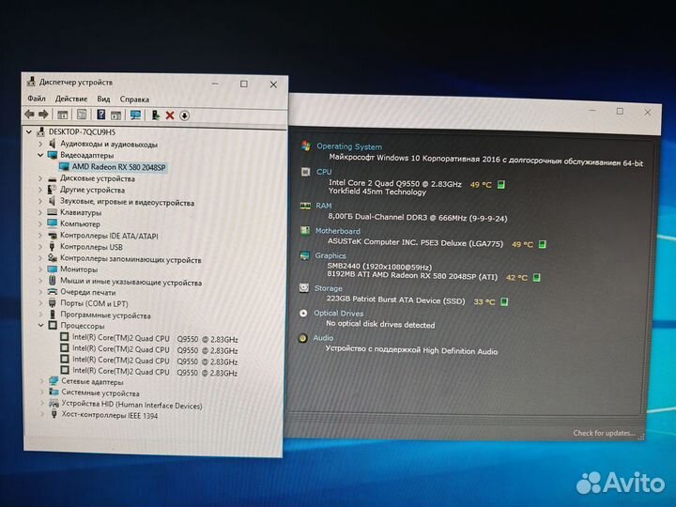Click the Check for updates link

pyautogui.click(x=603, y=433)
